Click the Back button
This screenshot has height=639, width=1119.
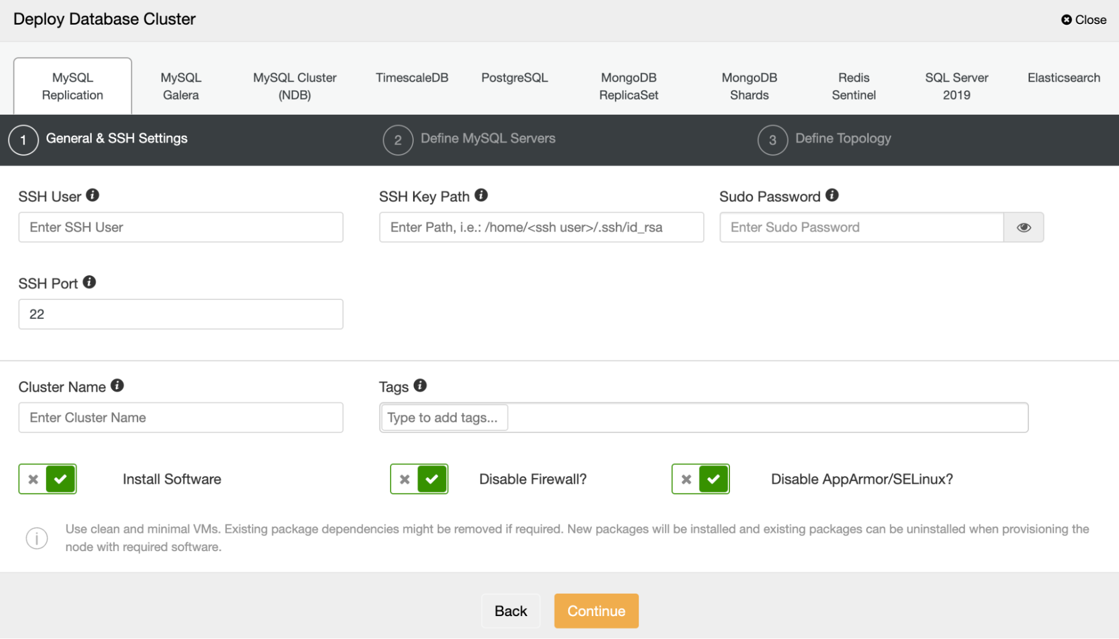click(511, 611)
